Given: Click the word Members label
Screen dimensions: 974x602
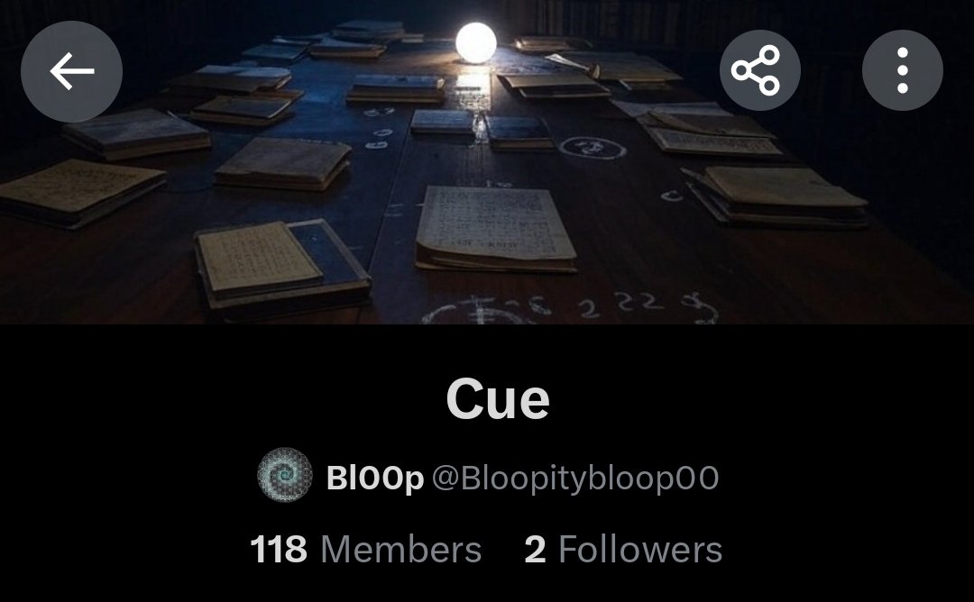Looking at the screenshot, I should coord(400,550).
